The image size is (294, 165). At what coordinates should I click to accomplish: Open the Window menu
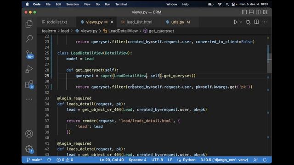click(171, 4)
